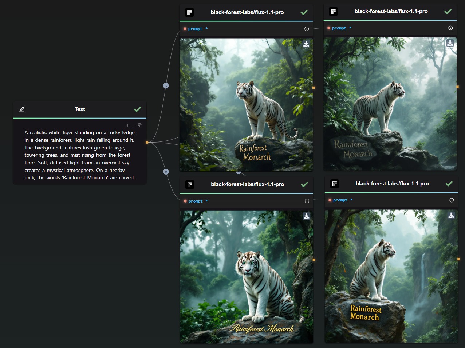Click green checkmark on waterfall tiger node

coord(449,184)
